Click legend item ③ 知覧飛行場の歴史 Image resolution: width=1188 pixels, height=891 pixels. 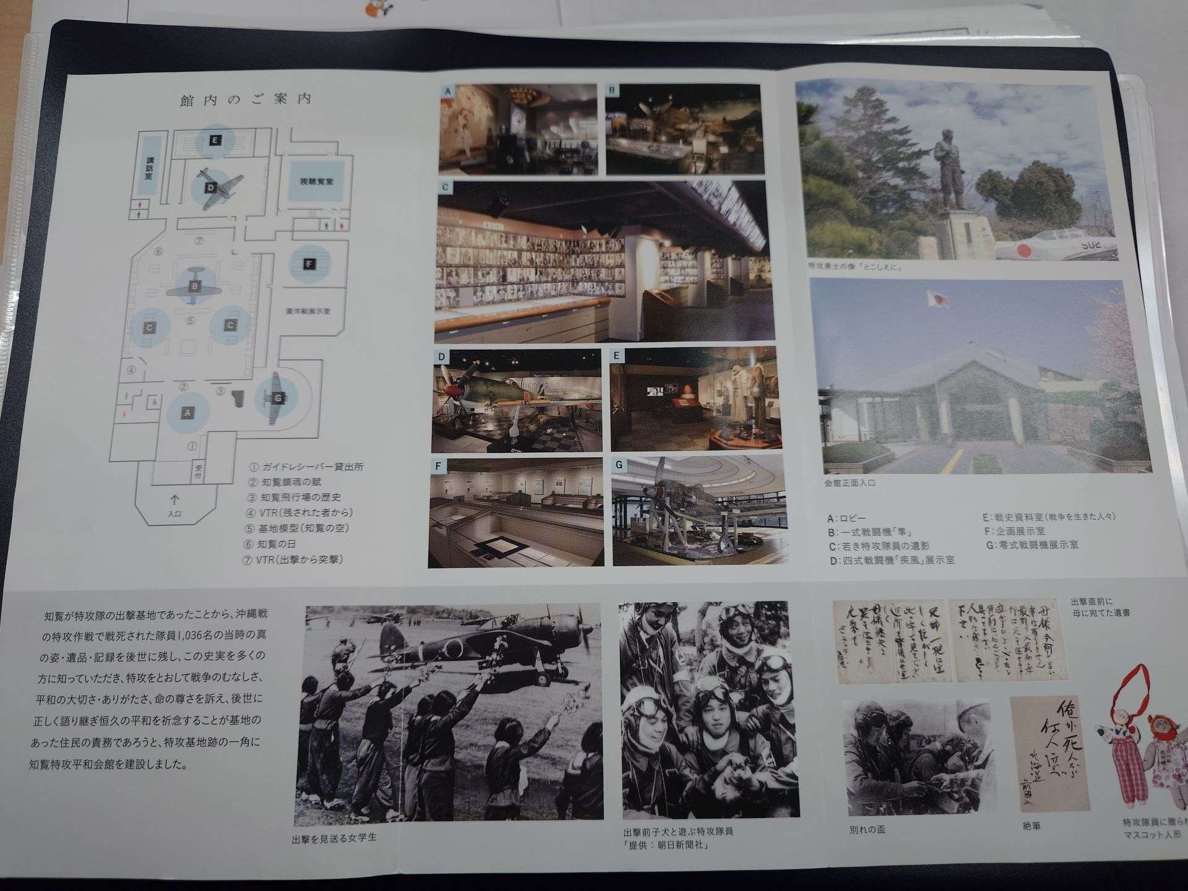pos(295,497)
